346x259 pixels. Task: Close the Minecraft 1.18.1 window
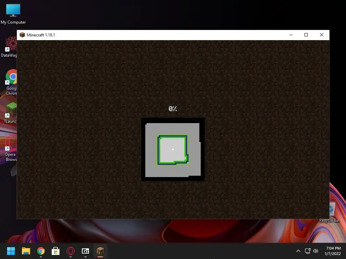[322, 35]
